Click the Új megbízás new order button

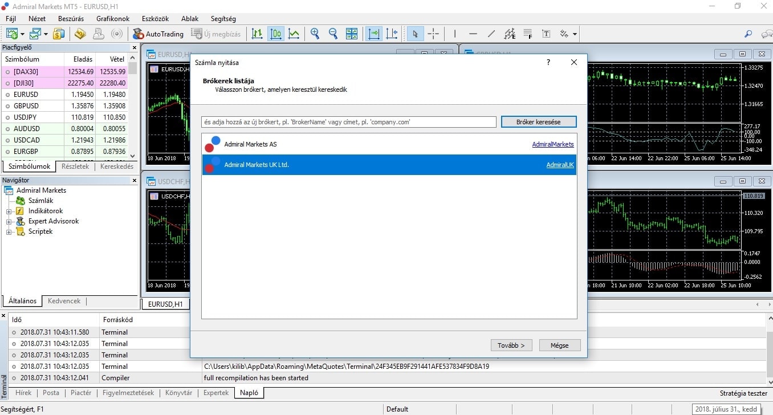(x=215, y=34)
